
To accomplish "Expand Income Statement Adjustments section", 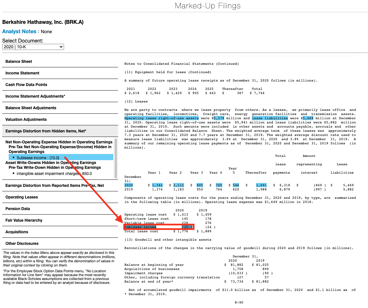I will point(60,96).
